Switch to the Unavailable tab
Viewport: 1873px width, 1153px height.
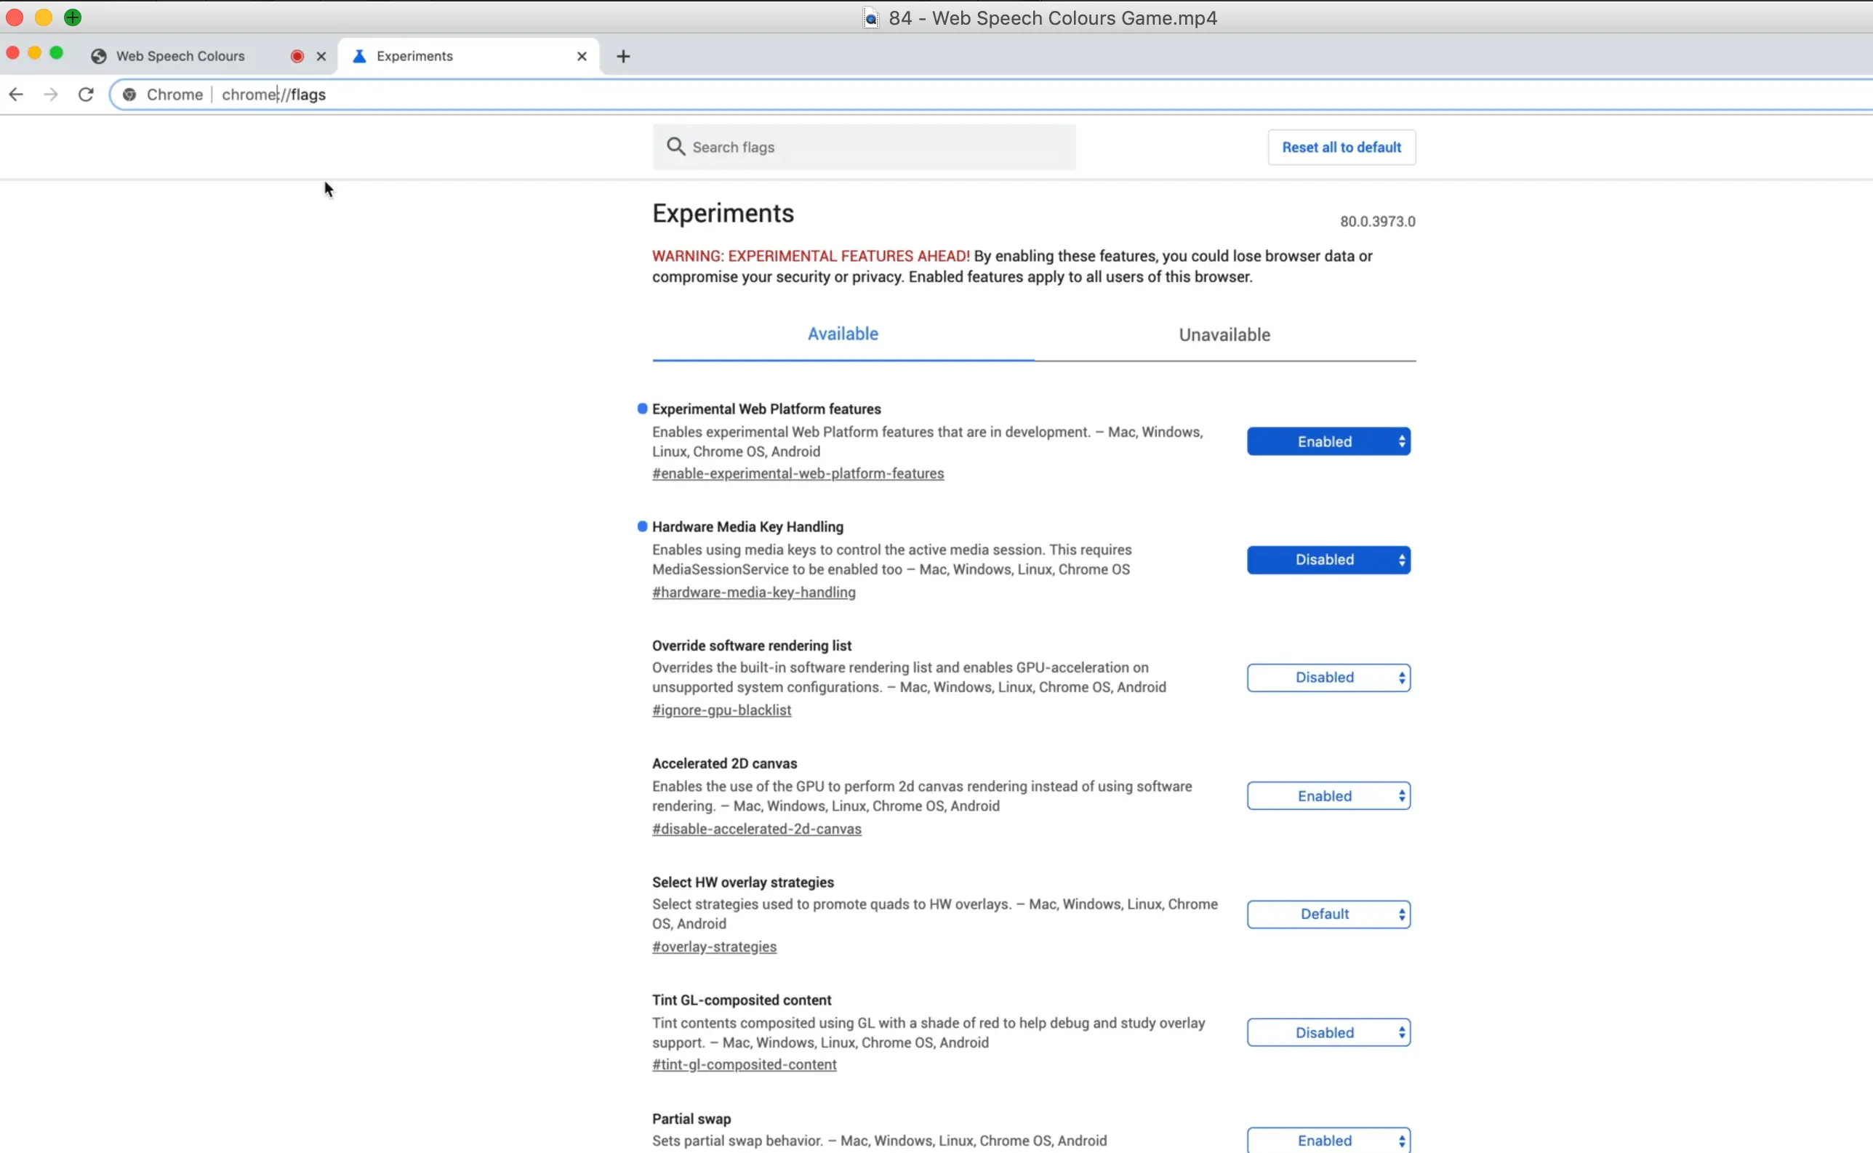click(x=1224, y=334)
